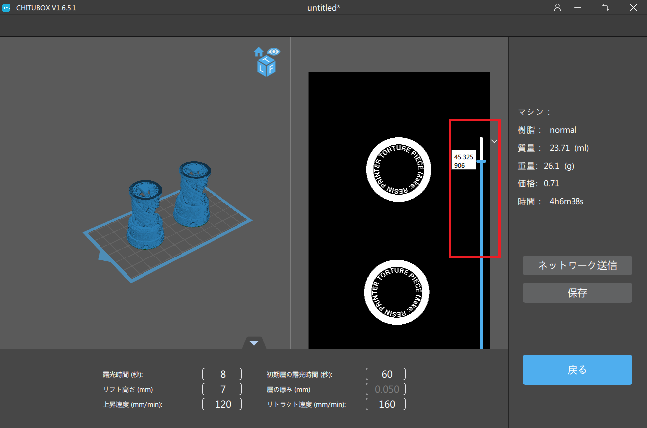Image resolution: width=647 pixels, height=428 pixels.
Task: Click the ネットワーク送信 button
Action: click(x=577, y=265)
